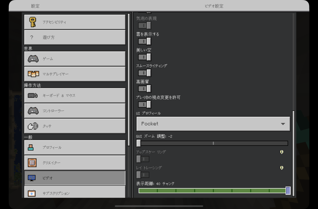Click the 世界 section heading
This screenshot has width=318, height=209.
28,49
